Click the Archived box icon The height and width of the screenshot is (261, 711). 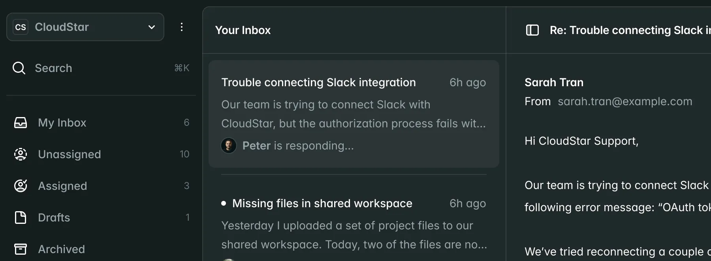(21, 249)
